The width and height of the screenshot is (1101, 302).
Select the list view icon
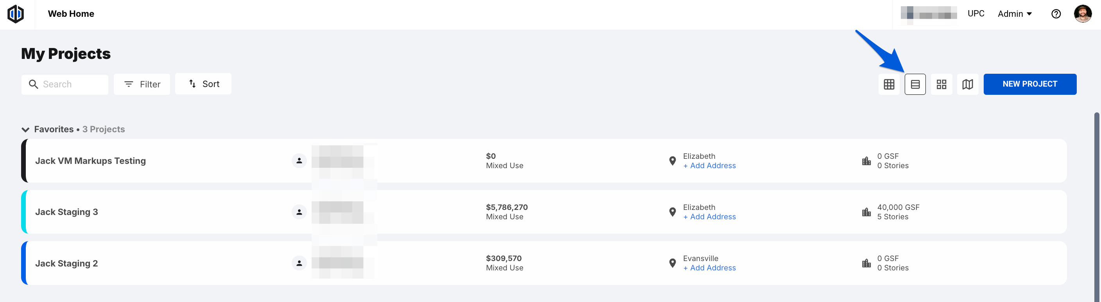coord(915,84)
